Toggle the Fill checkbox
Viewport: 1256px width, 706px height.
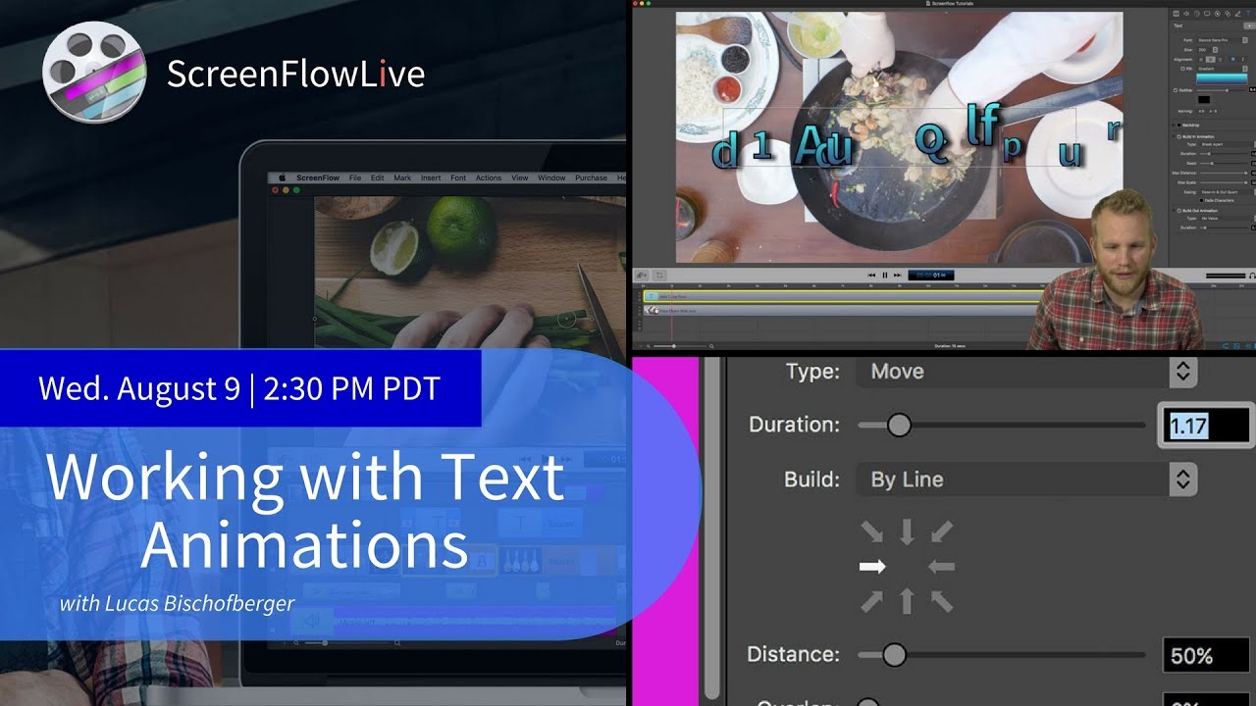pos(1182,69)
